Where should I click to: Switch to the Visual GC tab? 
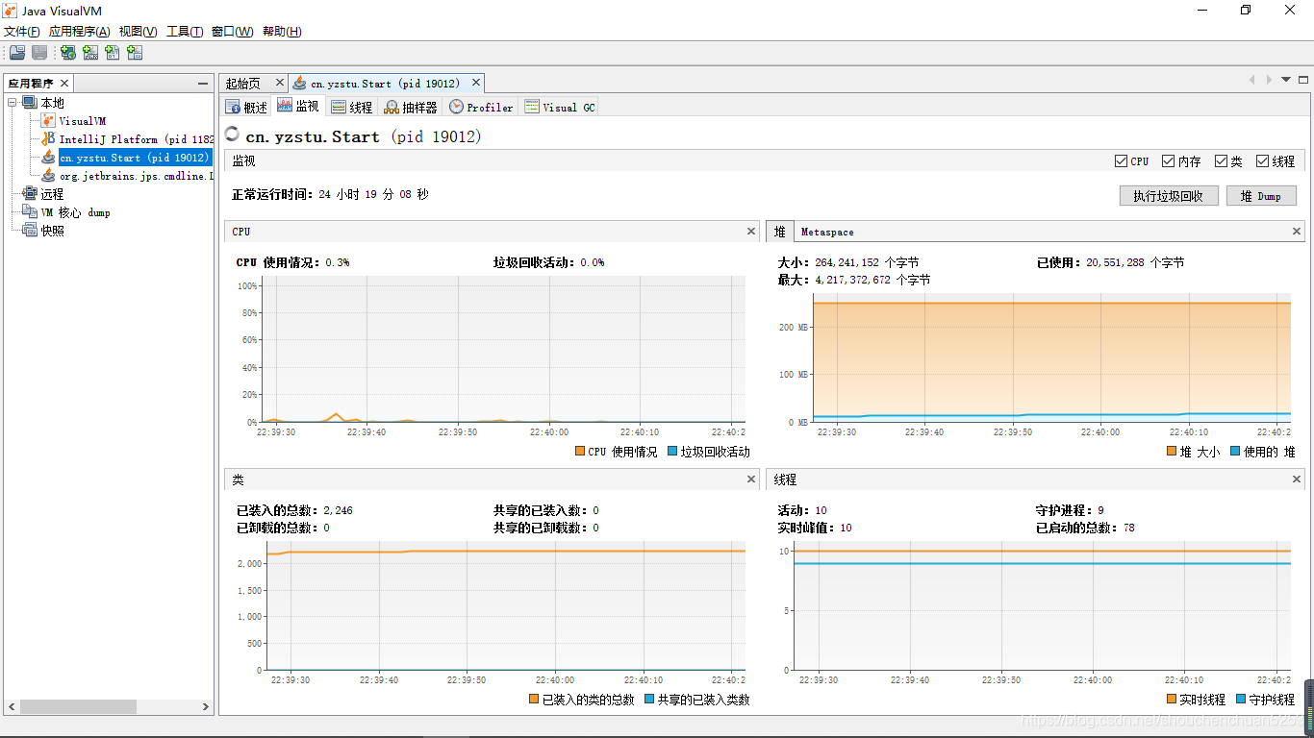click(560, 108)
